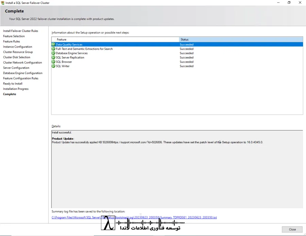Screen dimensions: 306x236
Task: Click green check icon beside SQL Writer
Action: [53, 66]
